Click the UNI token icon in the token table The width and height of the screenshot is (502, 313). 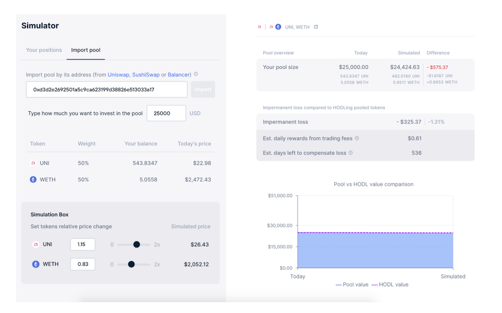[x=33, y=163]
